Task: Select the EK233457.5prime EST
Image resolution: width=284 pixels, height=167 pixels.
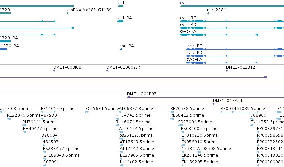Action: pos(61,149)
